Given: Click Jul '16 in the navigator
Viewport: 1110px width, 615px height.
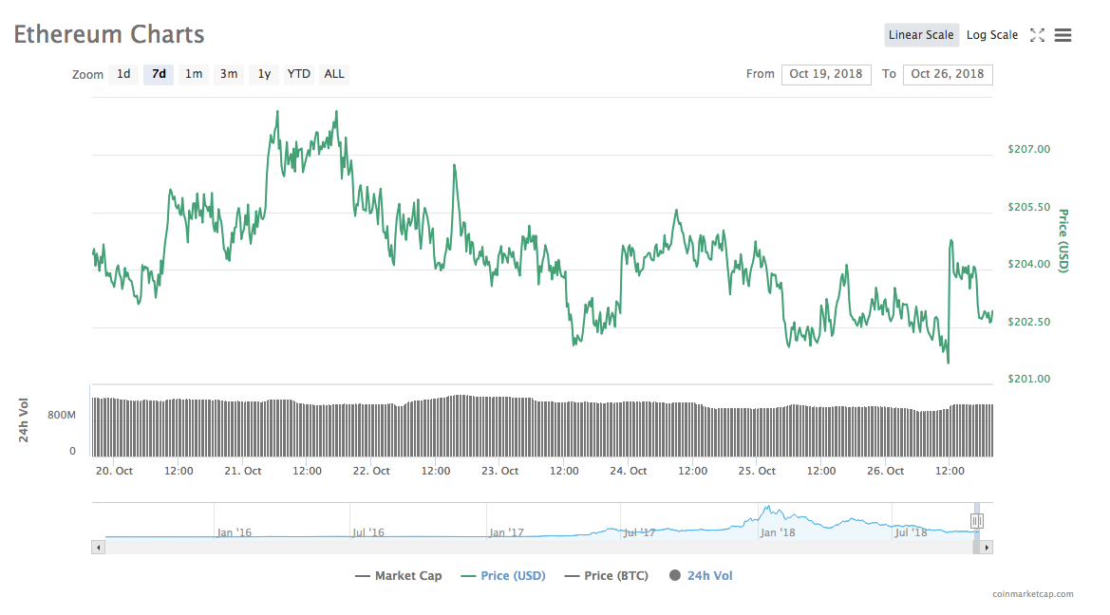Looking at the screenshot, I should pos(368,533).
